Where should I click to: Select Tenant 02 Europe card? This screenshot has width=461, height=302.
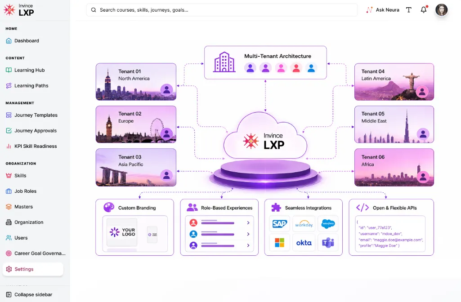(x=136, y=124)
